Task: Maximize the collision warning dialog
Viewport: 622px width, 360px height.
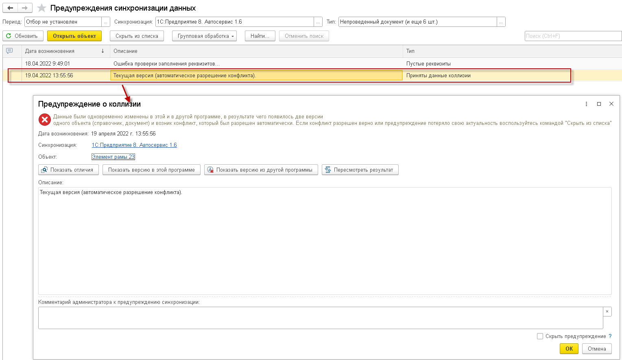Action: (599, 104)
